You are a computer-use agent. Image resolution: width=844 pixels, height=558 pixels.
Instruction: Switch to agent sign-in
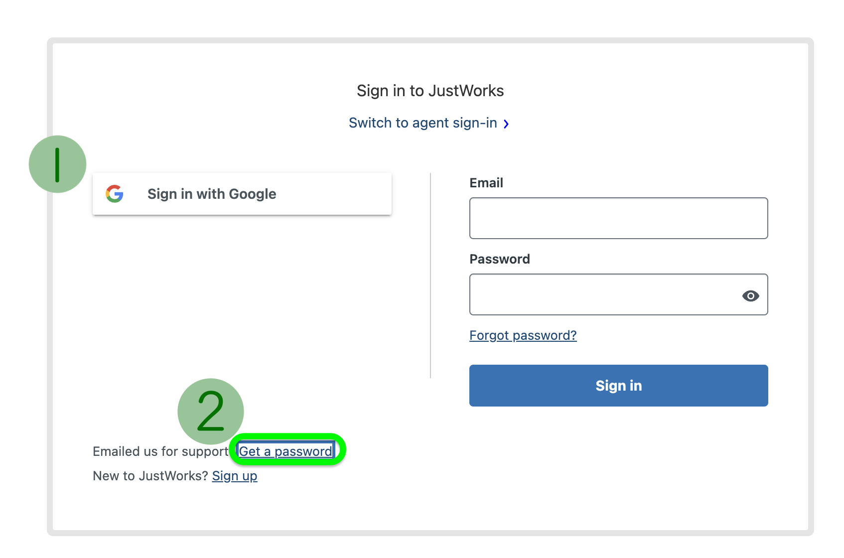pyautogui.click(x=423, y=123)
